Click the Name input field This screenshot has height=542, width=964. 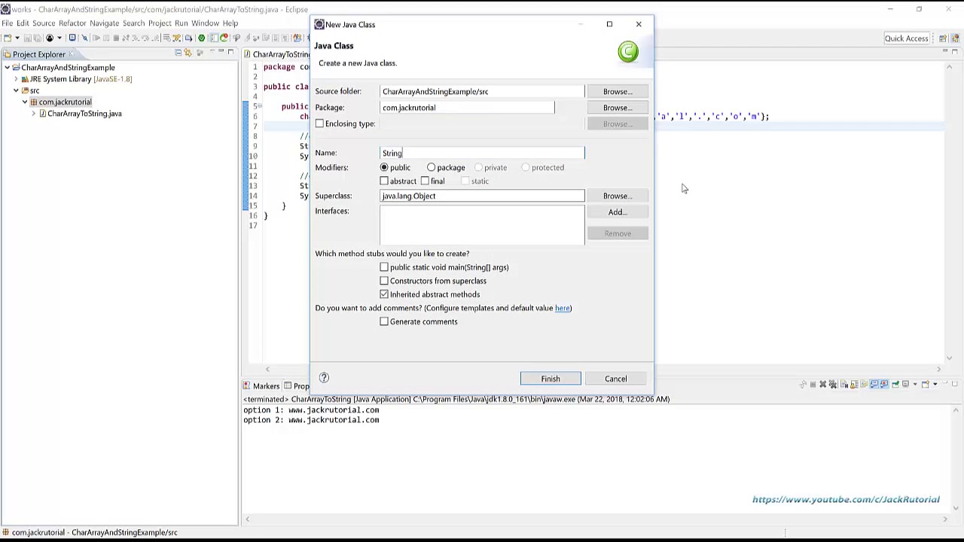pos(482,153)
